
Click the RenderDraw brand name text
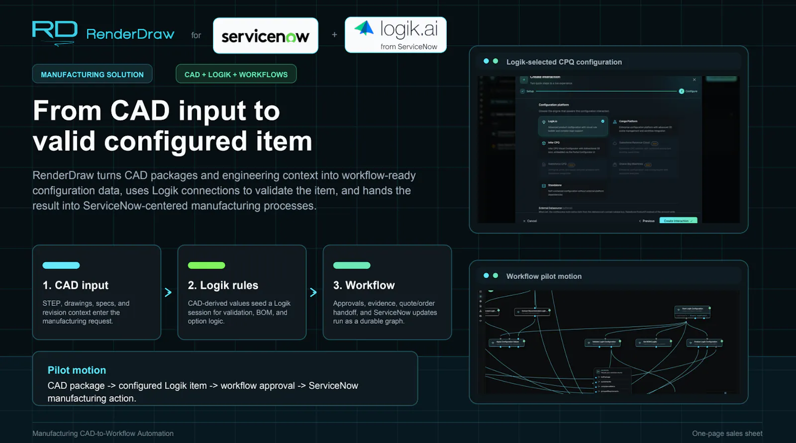(x=130, y=34)
